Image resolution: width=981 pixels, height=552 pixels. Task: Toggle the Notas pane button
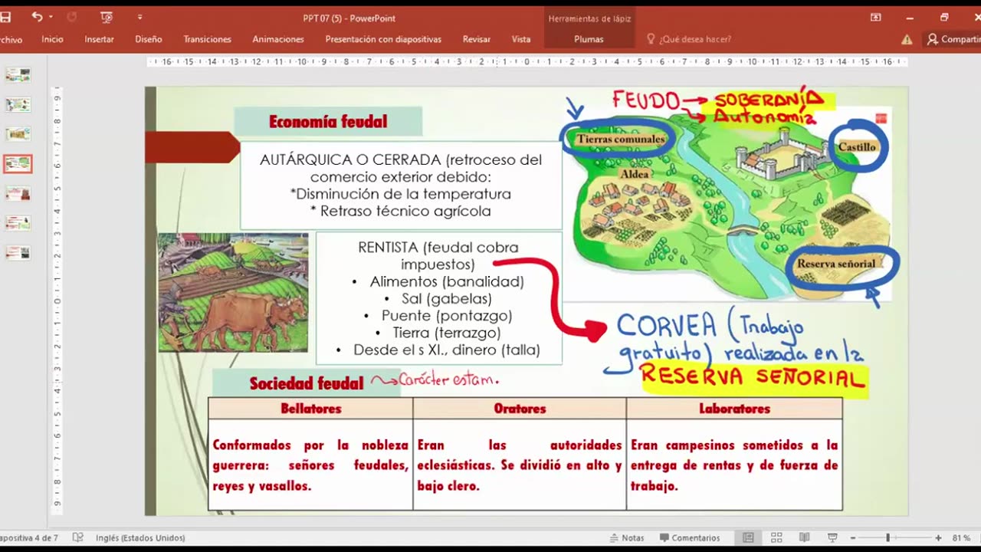(x=627, y=538)
